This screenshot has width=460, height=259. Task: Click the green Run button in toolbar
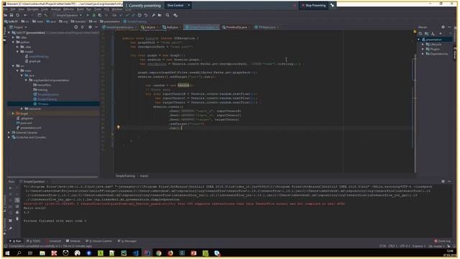click(88, 15)
